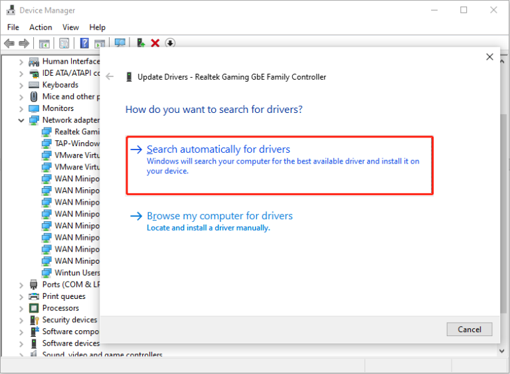
Task: Click the Software components icon
Action: (x=34, y=331)
